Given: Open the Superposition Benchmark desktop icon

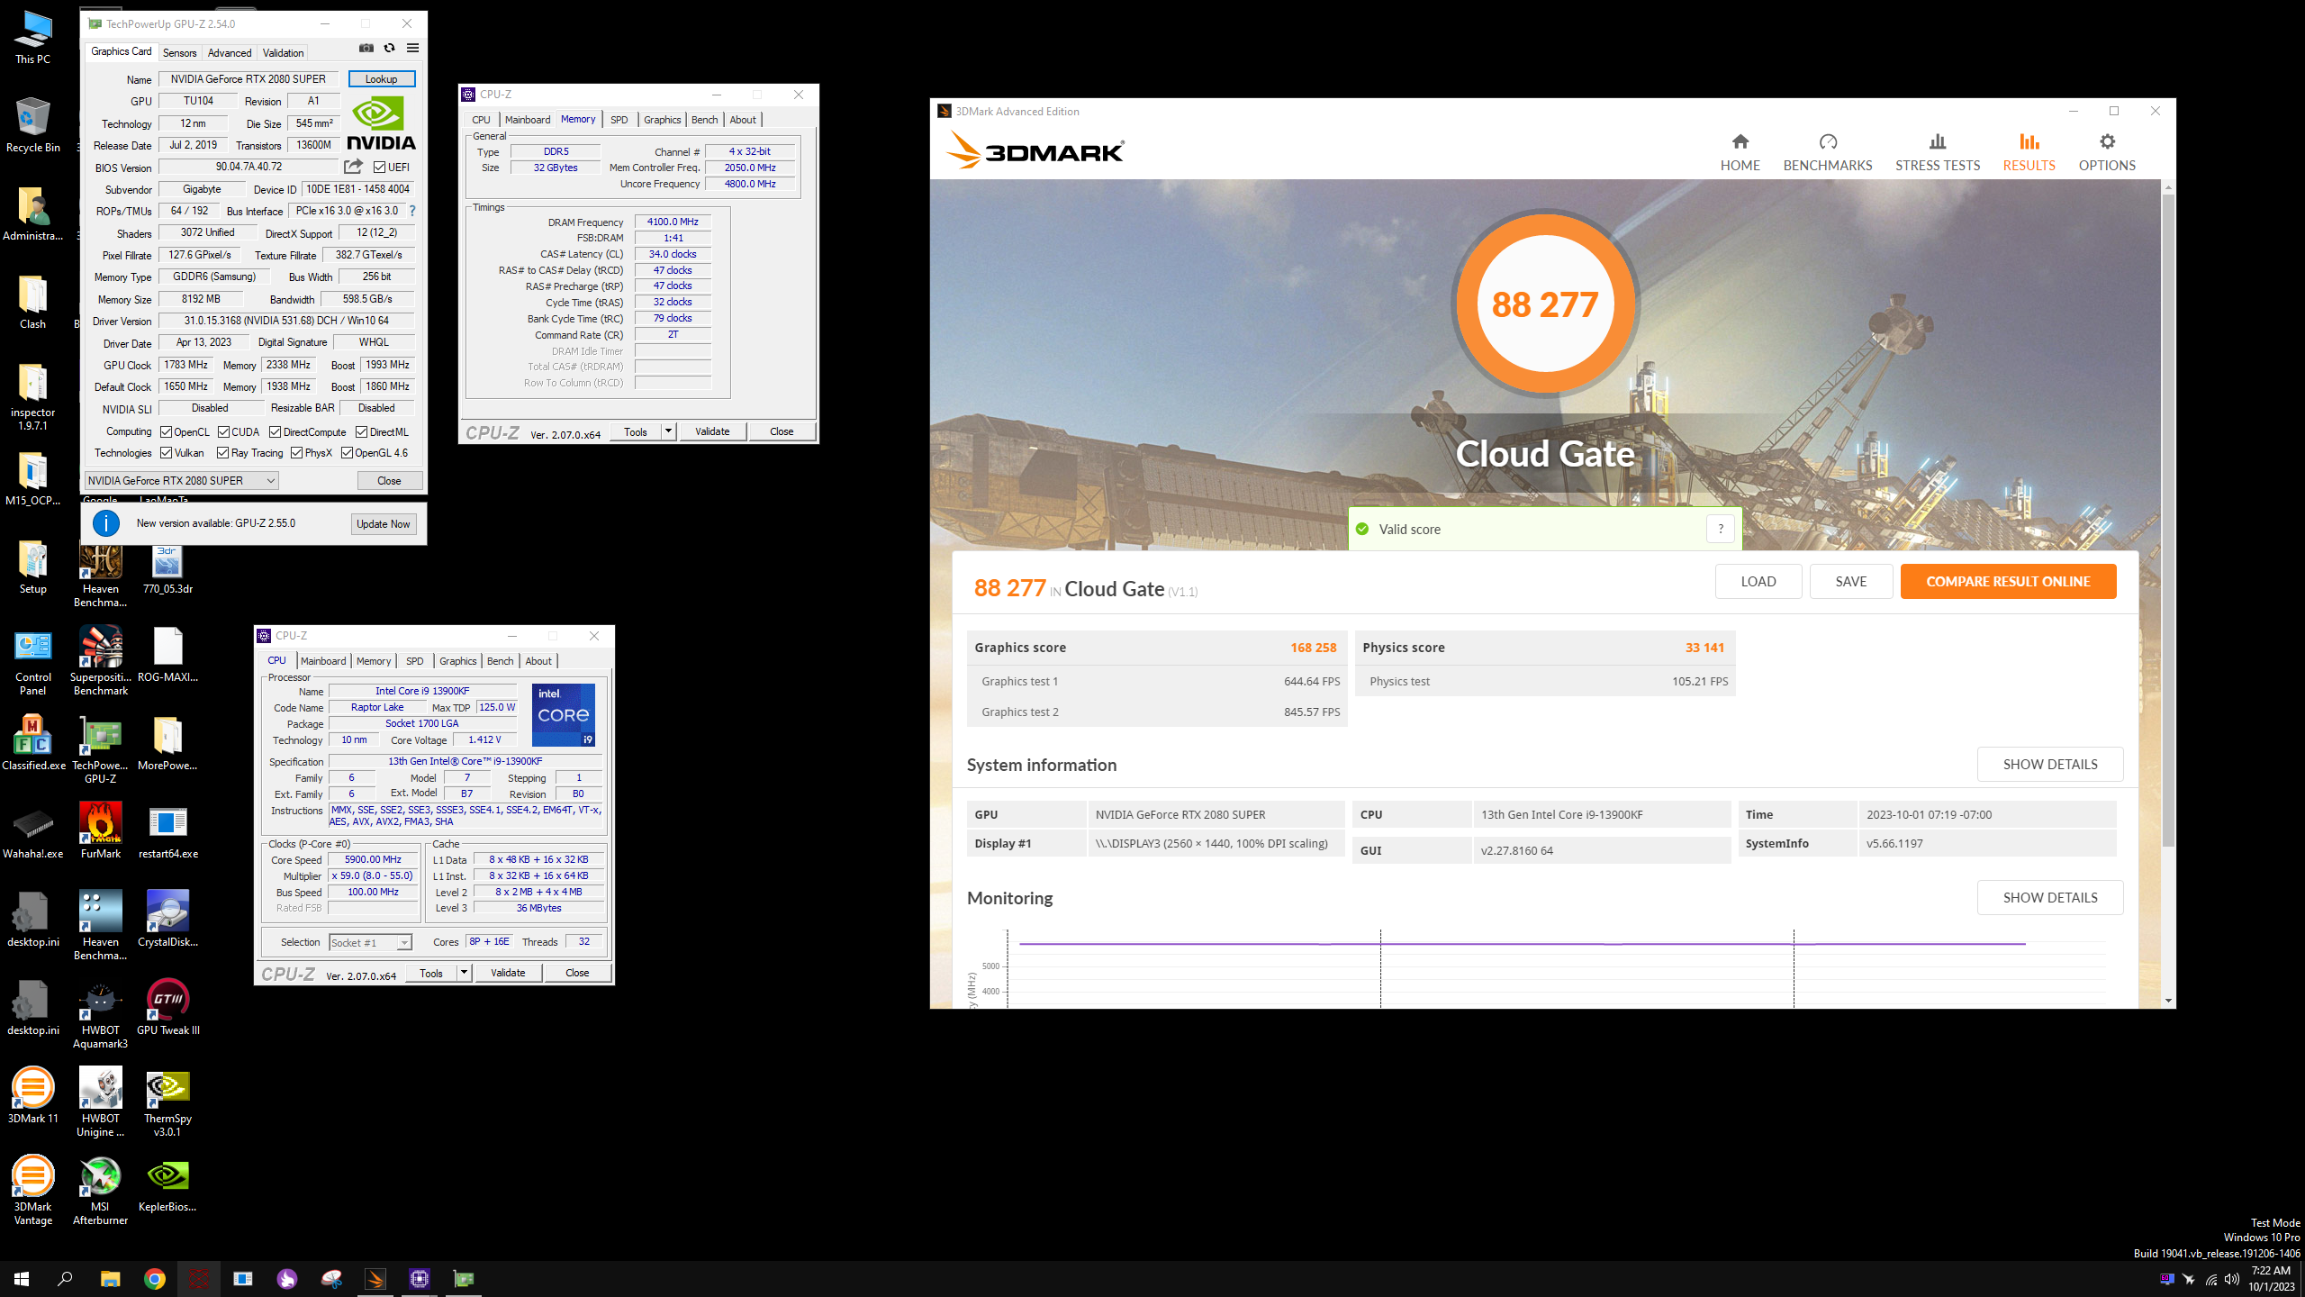Looking at the screenshot, I should (x=100, y=660).
